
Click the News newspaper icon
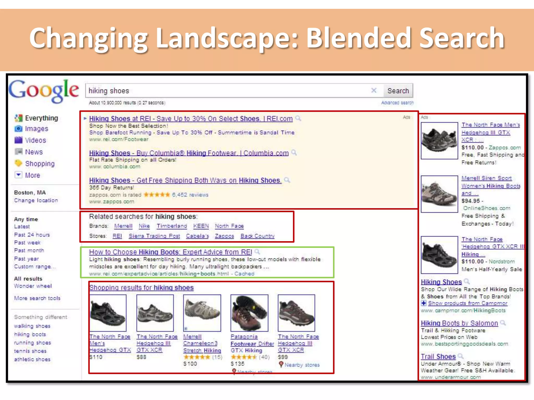coord(19,152)
